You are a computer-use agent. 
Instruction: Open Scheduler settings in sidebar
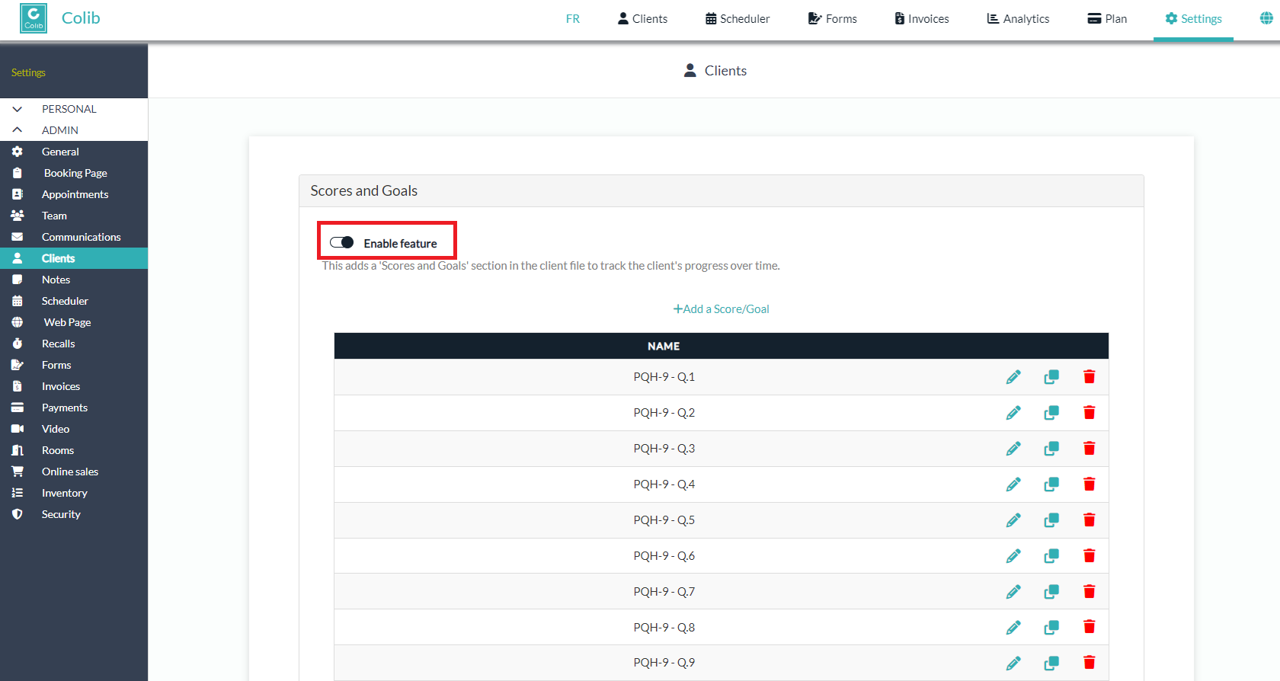point(74,301)
